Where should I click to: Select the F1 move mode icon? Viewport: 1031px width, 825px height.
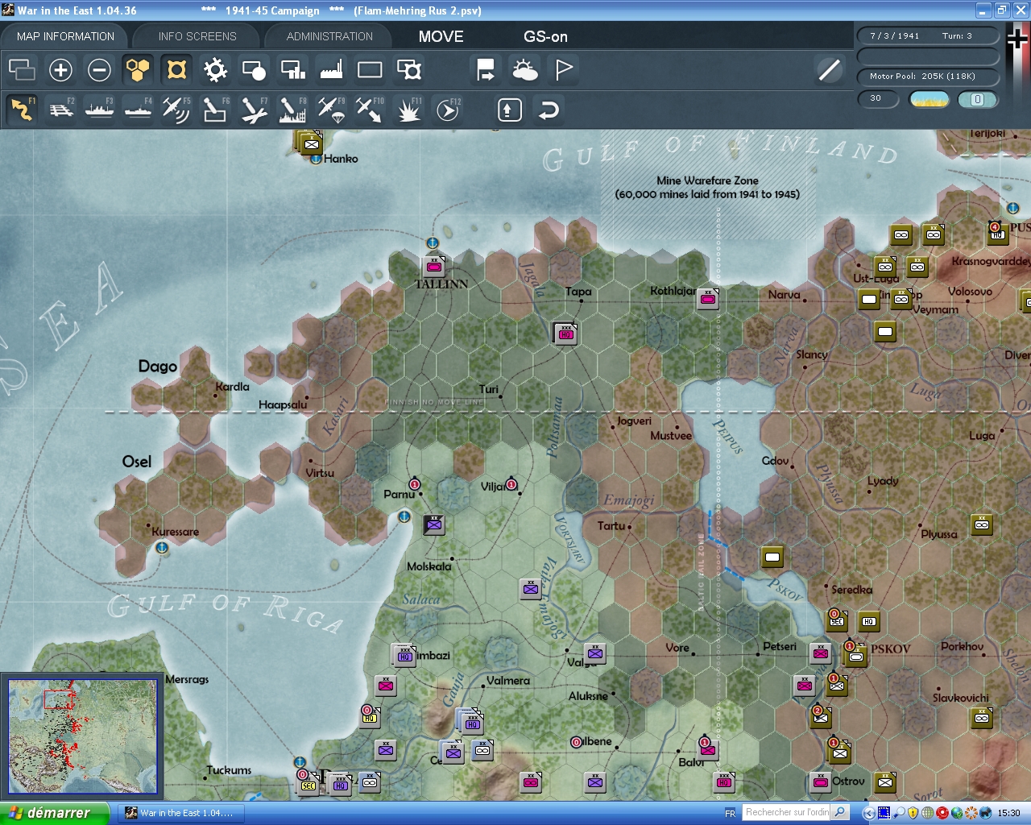22,110
